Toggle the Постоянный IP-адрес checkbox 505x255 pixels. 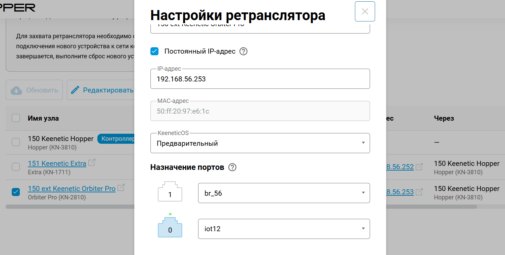click(154, 51)
